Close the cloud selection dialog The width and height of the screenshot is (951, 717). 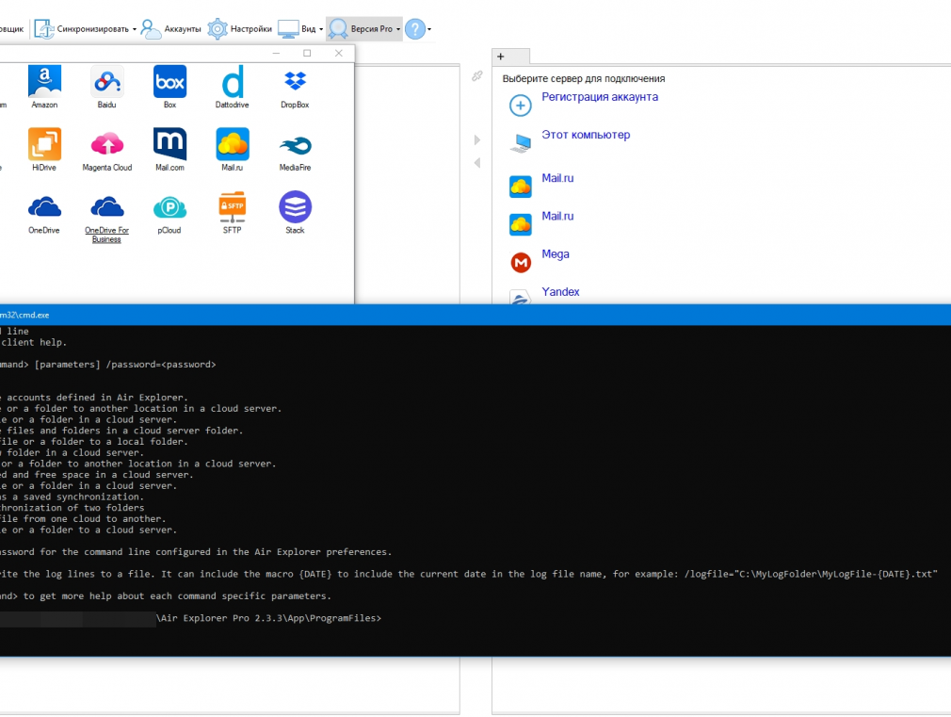coord(339,54)
